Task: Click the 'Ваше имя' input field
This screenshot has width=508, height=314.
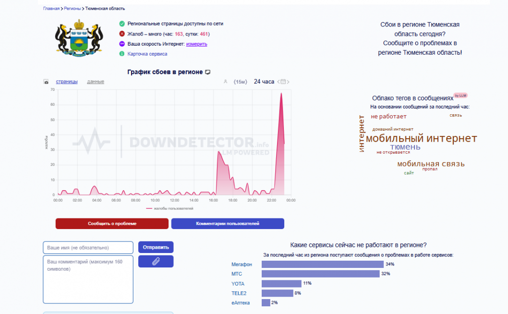Action: point(88,248)
